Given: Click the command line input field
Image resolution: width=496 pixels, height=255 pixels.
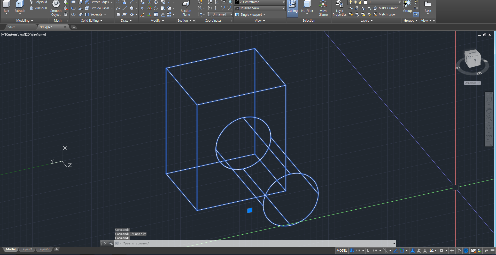Looking at the screenshot, I should coord(258,243).
